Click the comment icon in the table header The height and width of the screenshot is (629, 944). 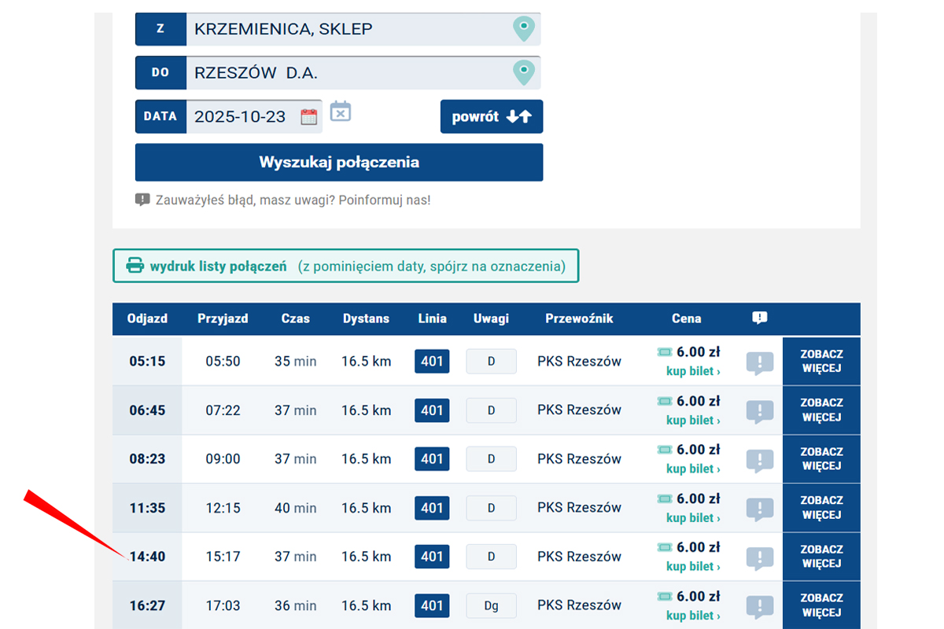tap(759, 318)
